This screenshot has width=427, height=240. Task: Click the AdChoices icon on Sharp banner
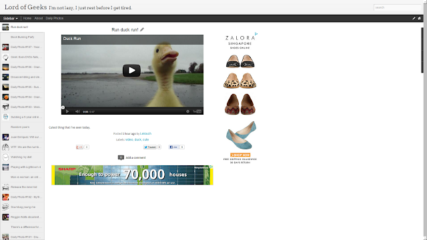click(x=211, y=167)
